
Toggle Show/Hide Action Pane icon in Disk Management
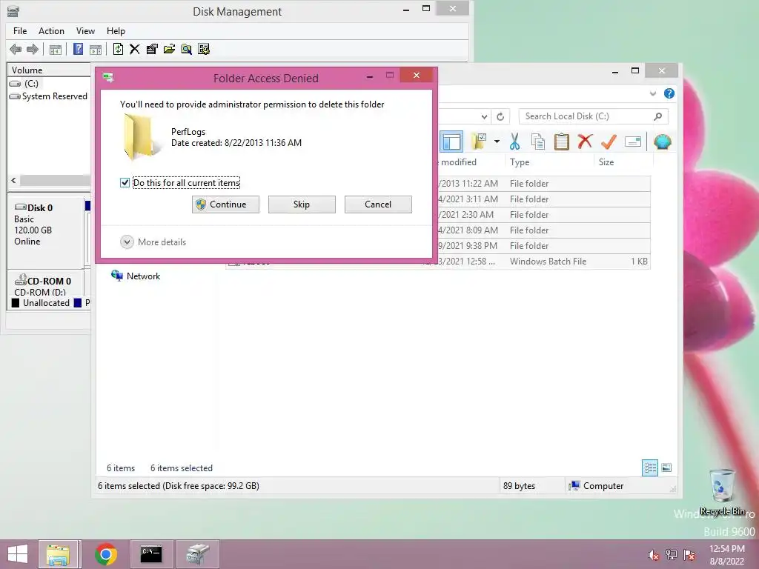[x=96, y=50]
